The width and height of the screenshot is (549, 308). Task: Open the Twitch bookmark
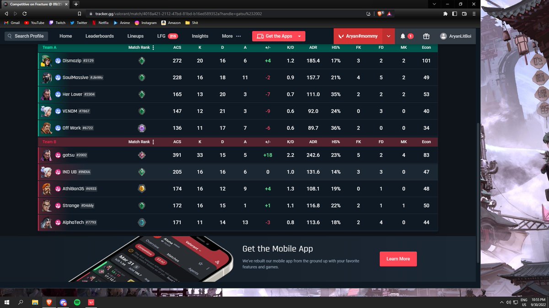click(x=57, y=23)
